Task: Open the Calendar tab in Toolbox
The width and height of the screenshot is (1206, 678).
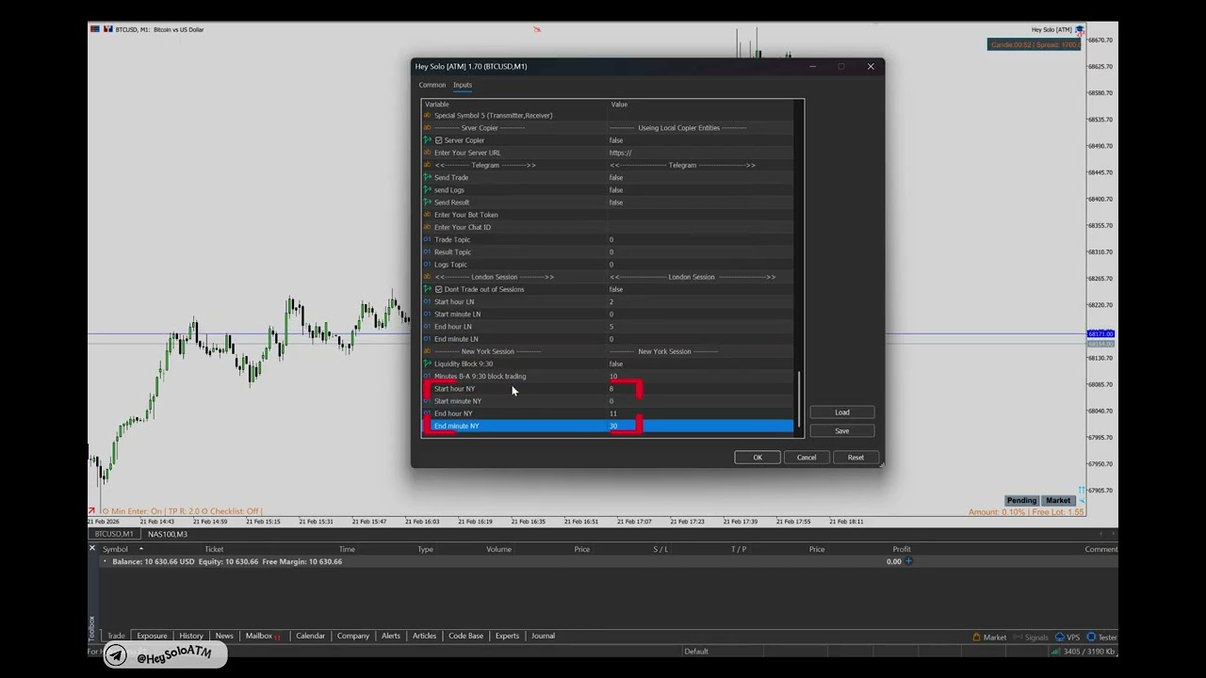Action: click(310, 636)
